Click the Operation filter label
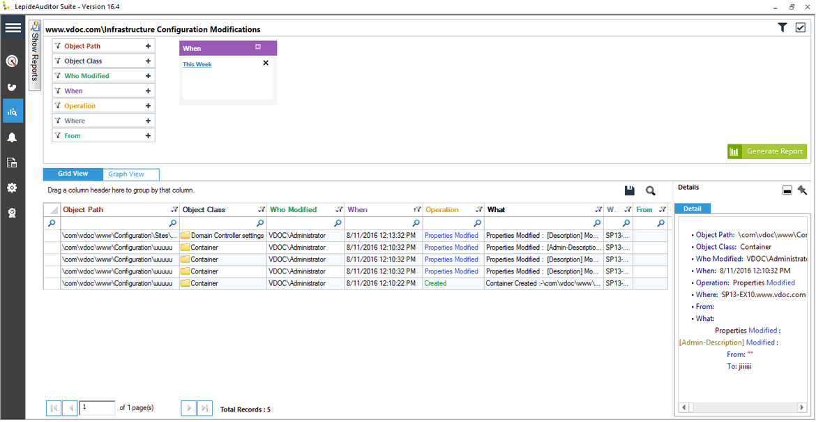Viewport: 816px width, 422px height. point(80,105)
